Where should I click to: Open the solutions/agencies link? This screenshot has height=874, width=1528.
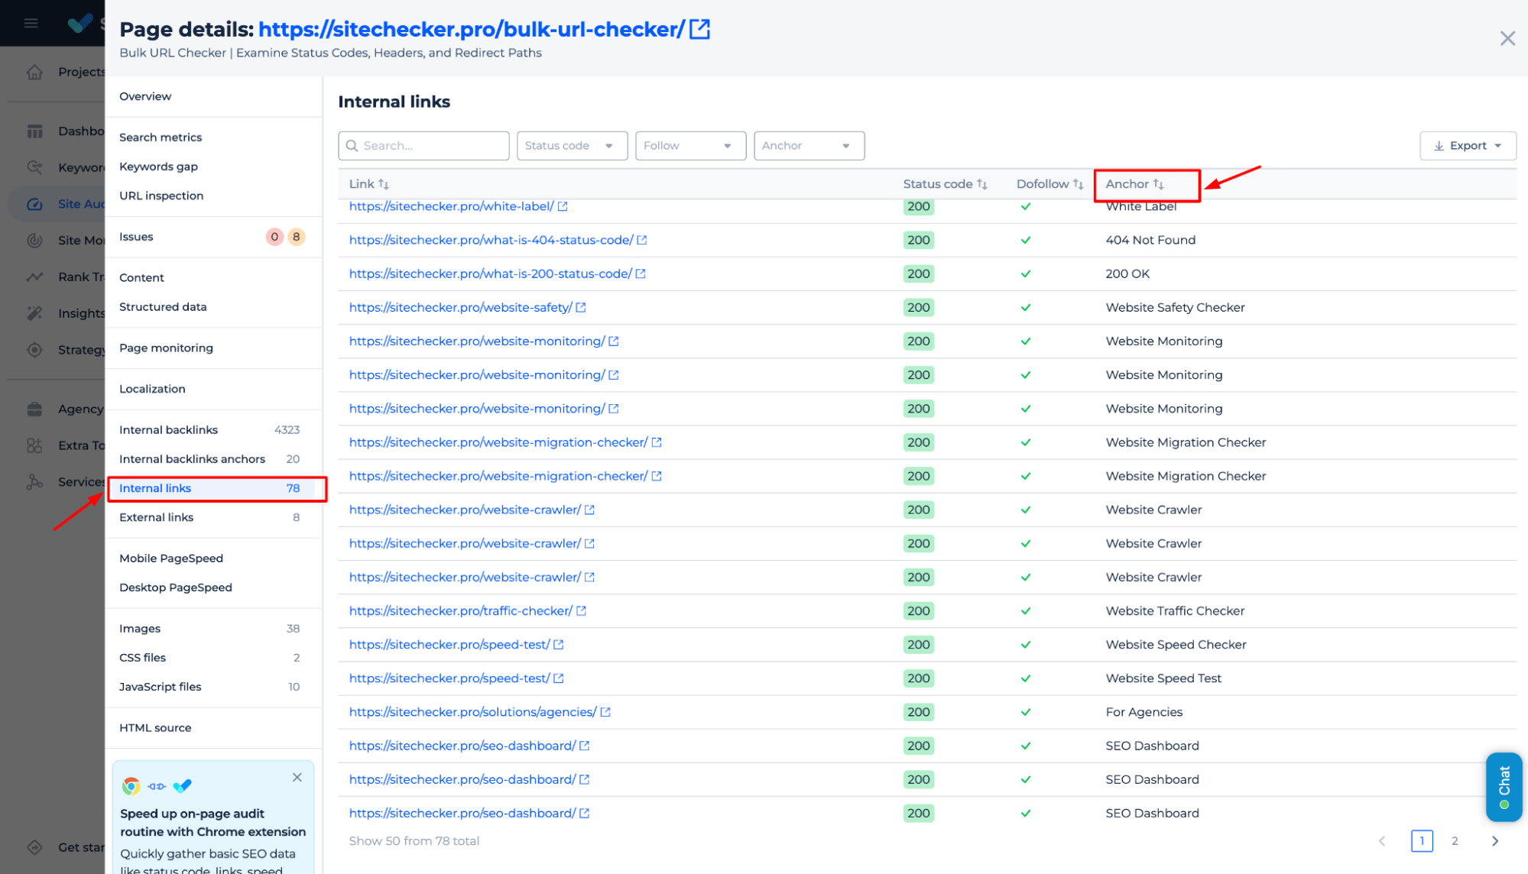tap(472, 712)
